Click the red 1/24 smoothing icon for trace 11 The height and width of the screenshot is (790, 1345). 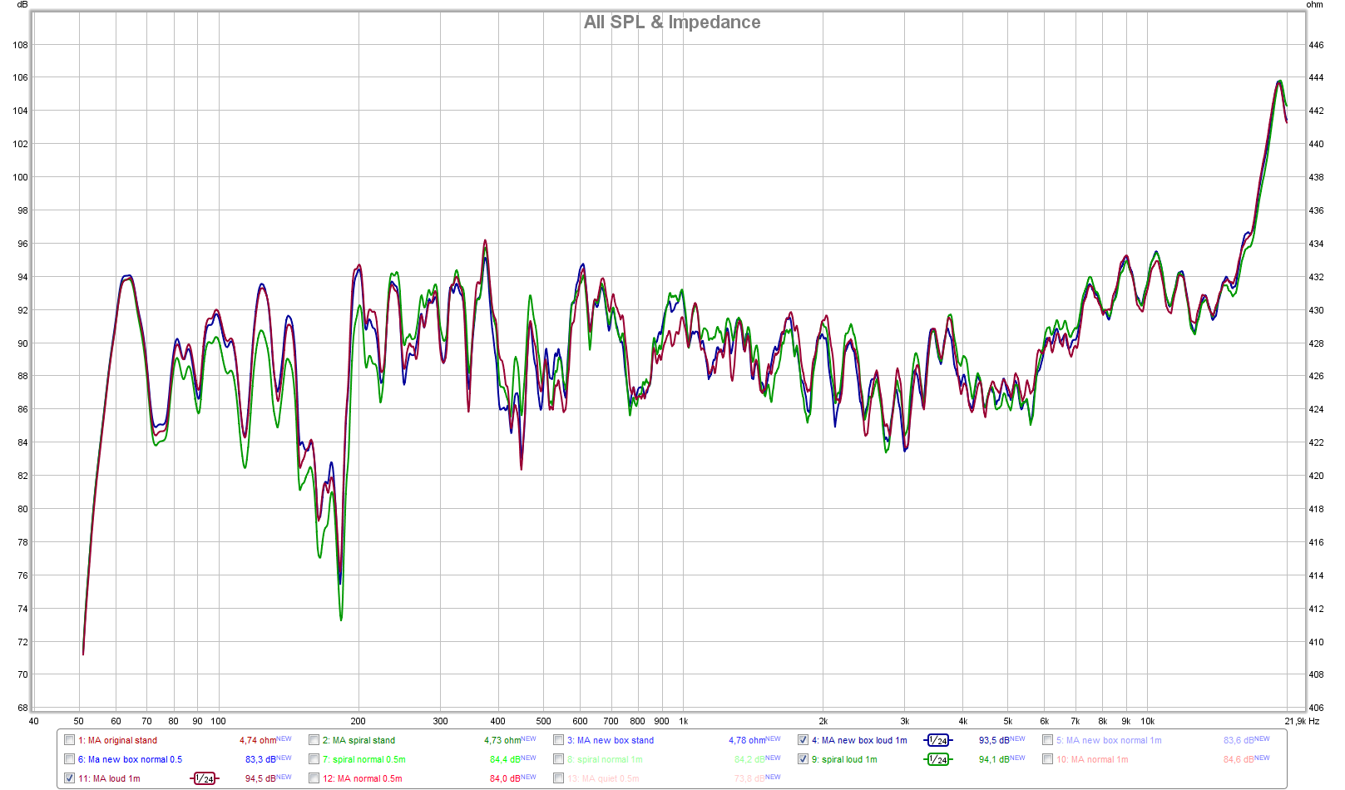[x=204, y=778]
